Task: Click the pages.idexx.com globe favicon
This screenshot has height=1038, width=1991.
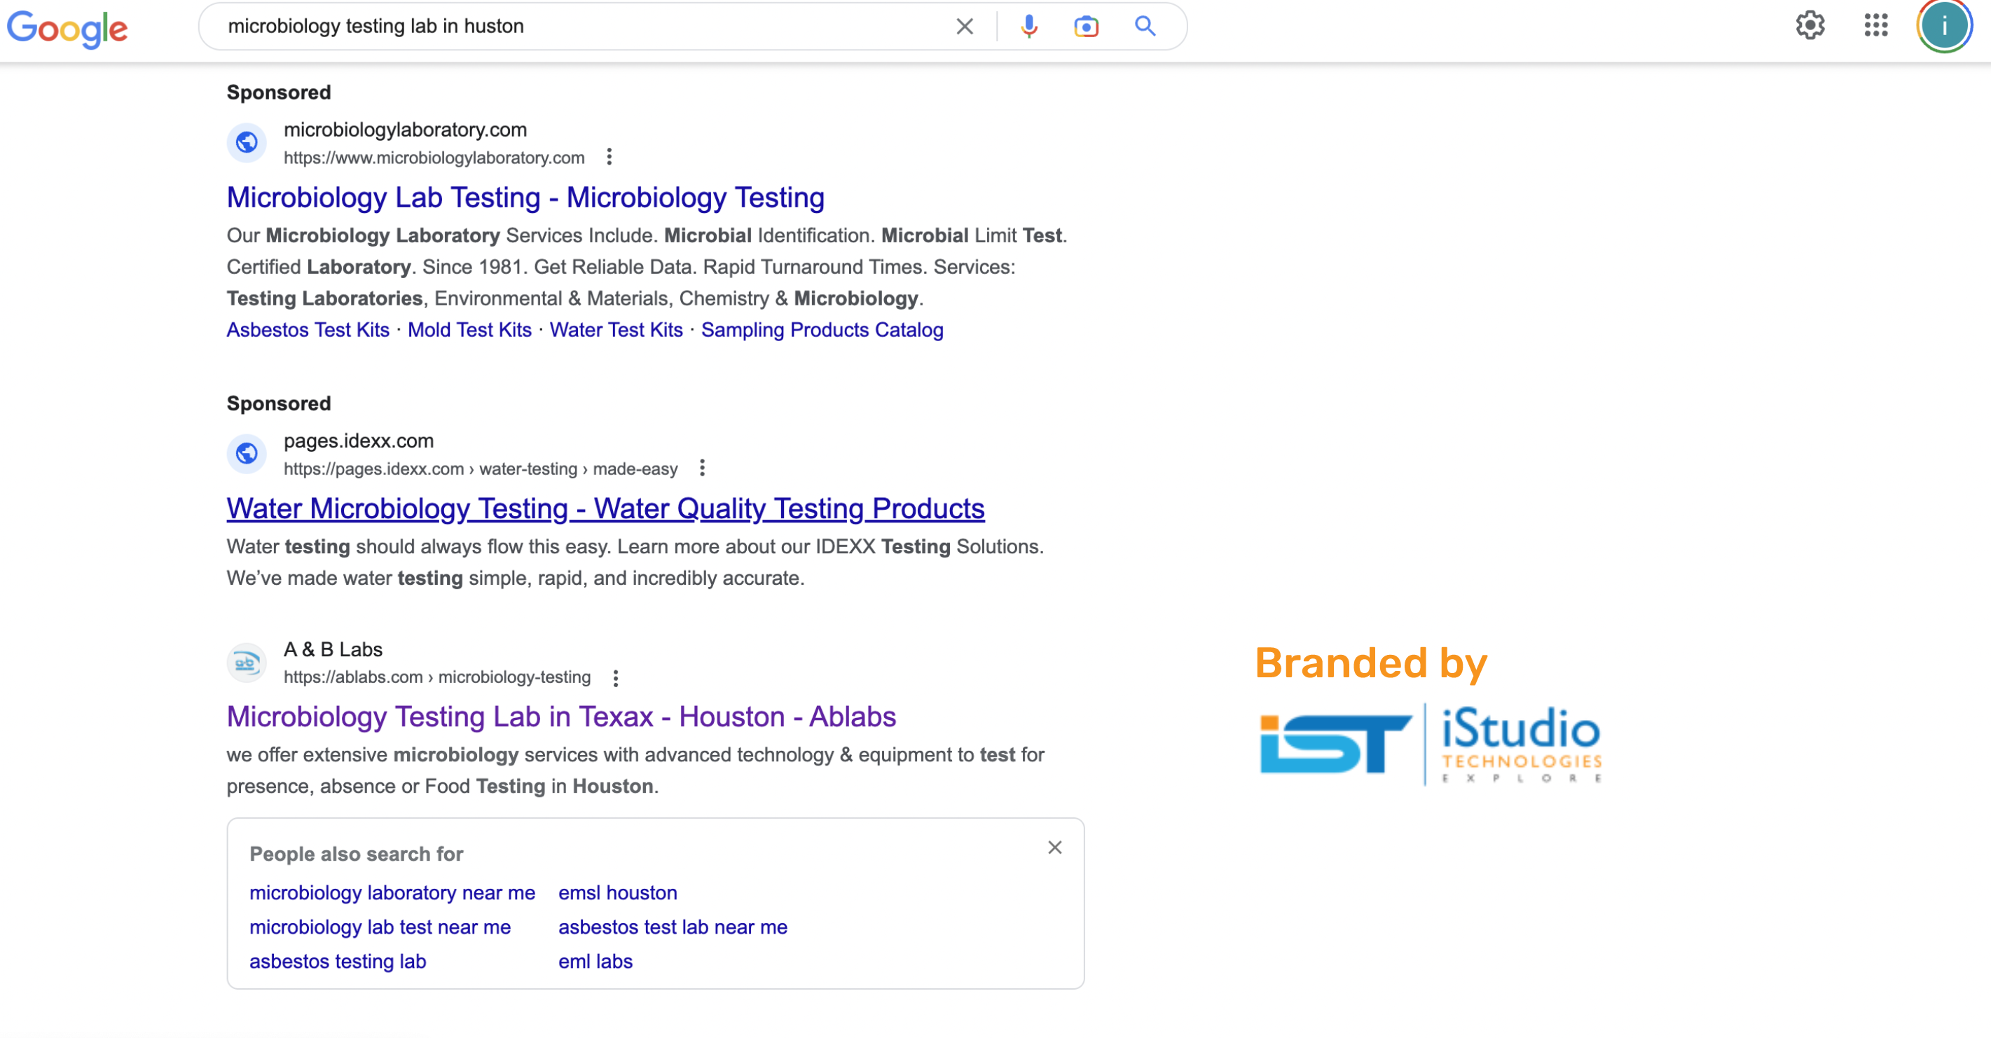Action: click(x=247, y=453)
